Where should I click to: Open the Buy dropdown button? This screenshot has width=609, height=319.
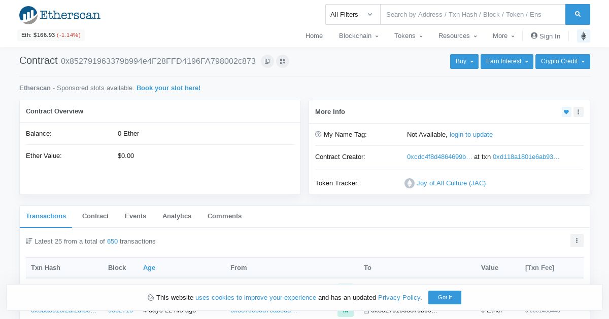[x=464, y=61]
